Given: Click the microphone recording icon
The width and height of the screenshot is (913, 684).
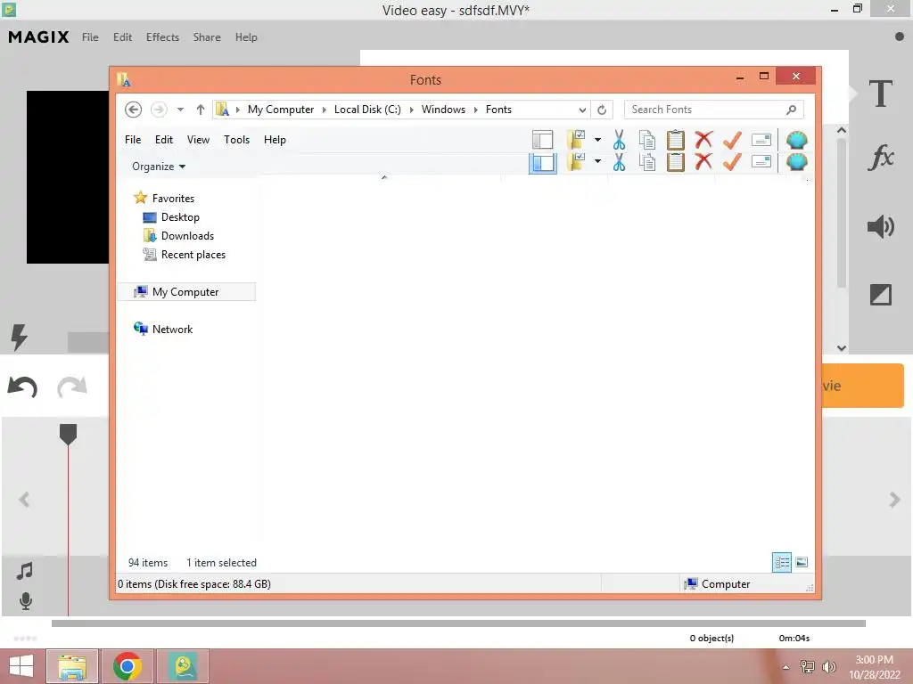Looking at the screenshot, I should pyautogui.click(x=26, y=601).
